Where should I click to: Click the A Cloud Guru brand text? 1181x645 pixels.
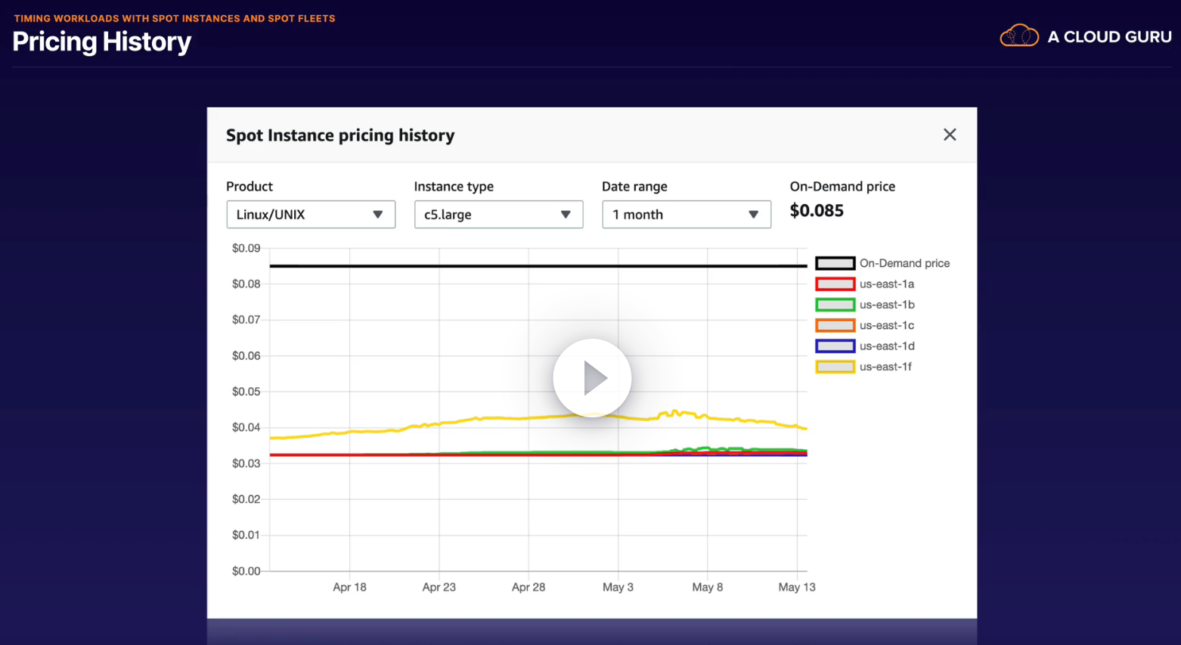coord(1109,36)
